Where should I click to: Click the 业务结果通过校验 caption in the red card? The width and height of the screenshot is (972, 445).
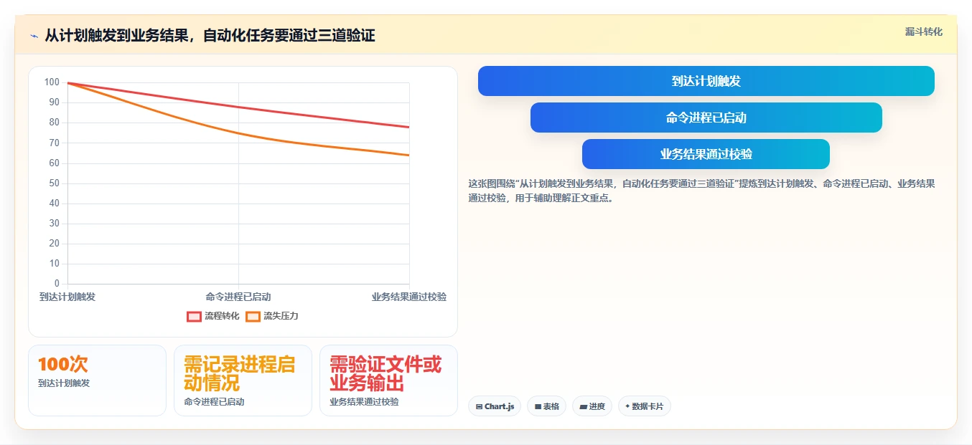point(364,402)
